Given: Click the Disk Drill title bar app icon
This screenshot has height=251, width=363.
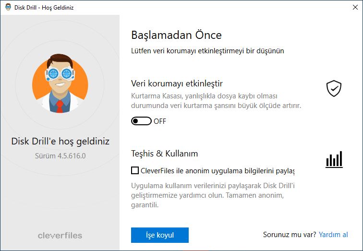Looking at the screenshot, I should (x=8, y=7).
